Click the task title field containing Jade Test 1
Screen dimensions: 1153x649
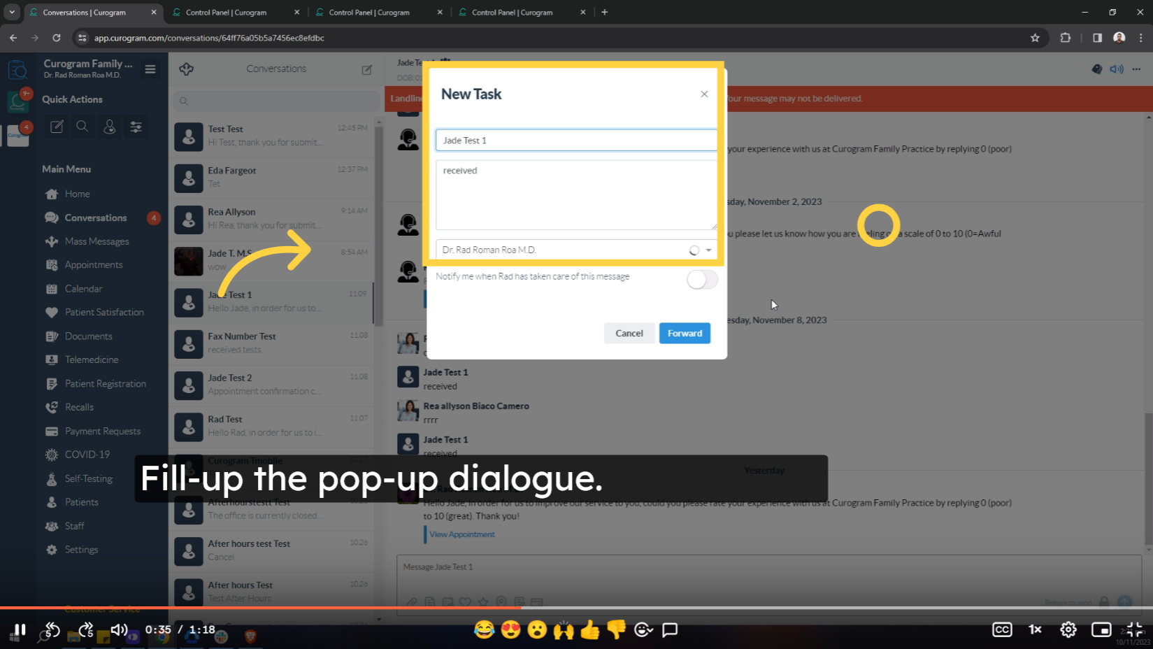[x=575, y=140]
